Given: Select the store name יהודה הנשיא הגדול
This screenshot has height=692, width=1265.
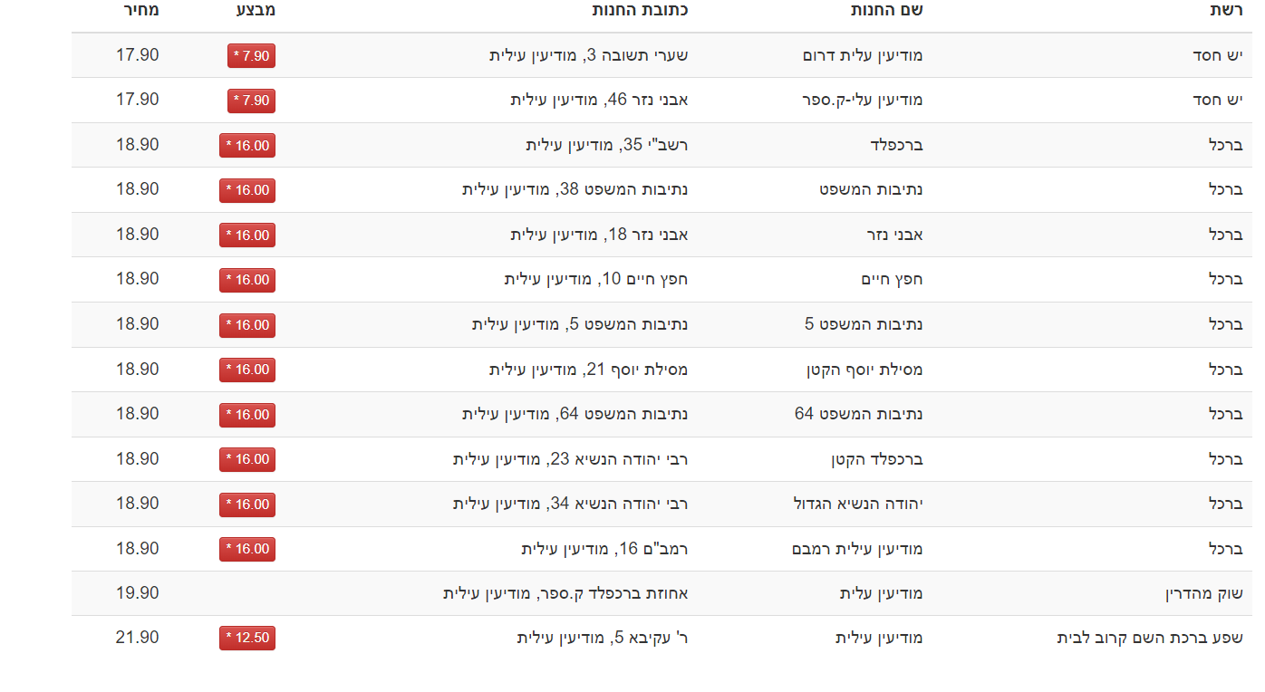Looking at the screenshot, I should (857, 505).
